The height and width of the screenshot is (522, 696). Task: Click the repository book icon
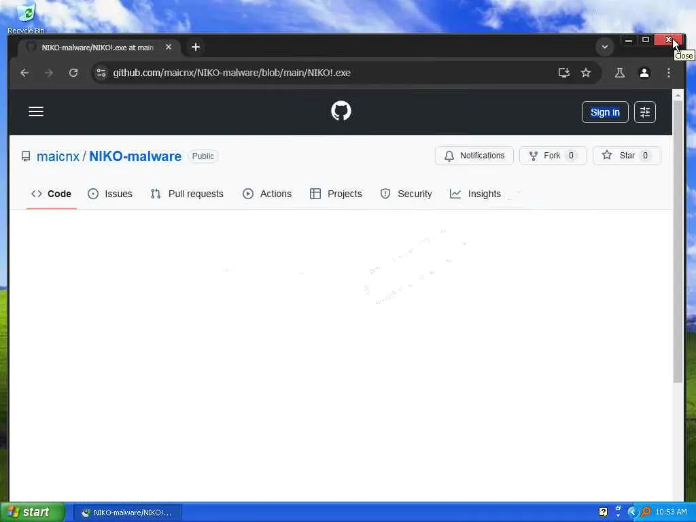pyautogui.click(x=26, y=156)
